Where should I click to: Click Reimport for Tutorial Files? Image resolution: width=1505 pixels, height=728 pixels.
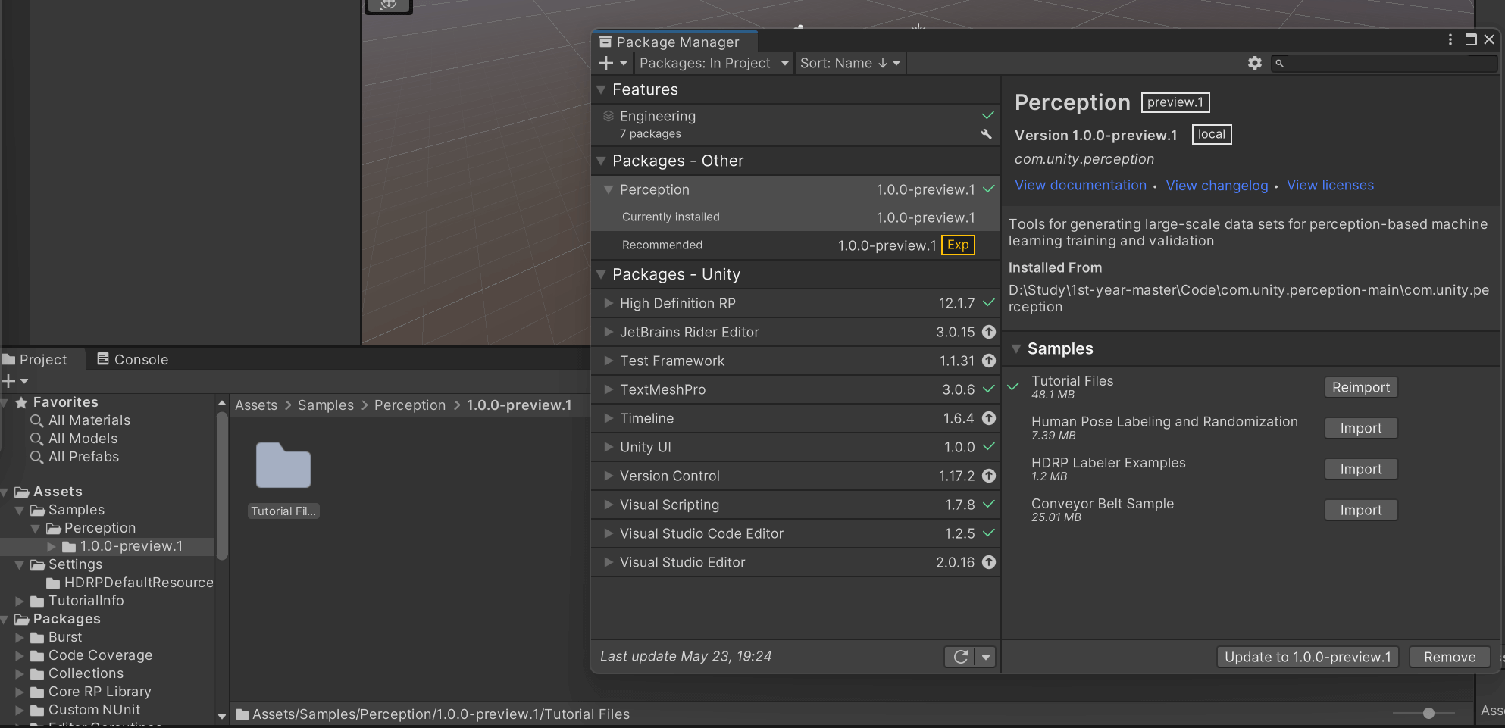click(x=1361, y=387)
